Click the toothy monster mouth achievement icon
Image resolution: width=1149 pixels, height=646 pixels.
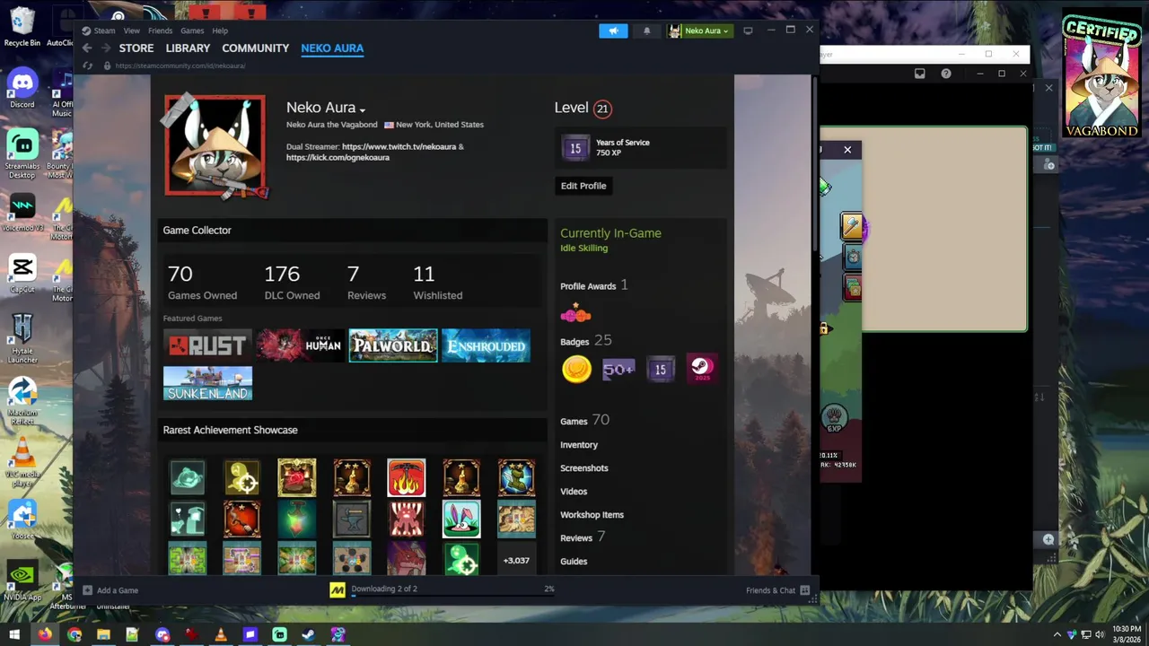click(x=407, y=519)
